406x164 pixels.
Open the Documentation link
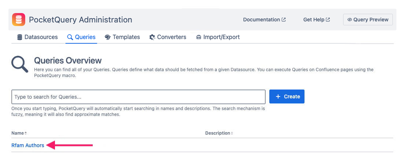coord(261,20)
